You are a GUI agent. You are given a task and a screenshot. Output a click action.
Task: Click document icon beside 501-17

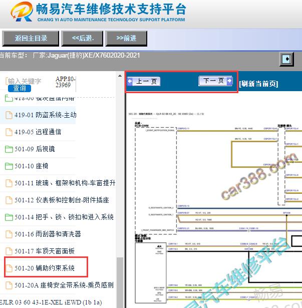(x=9, y=251)
